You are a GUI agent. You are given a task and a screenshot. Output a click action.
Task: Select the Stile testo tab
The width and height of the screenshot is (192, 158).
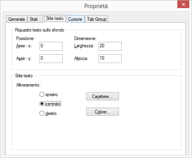point(55,18)
